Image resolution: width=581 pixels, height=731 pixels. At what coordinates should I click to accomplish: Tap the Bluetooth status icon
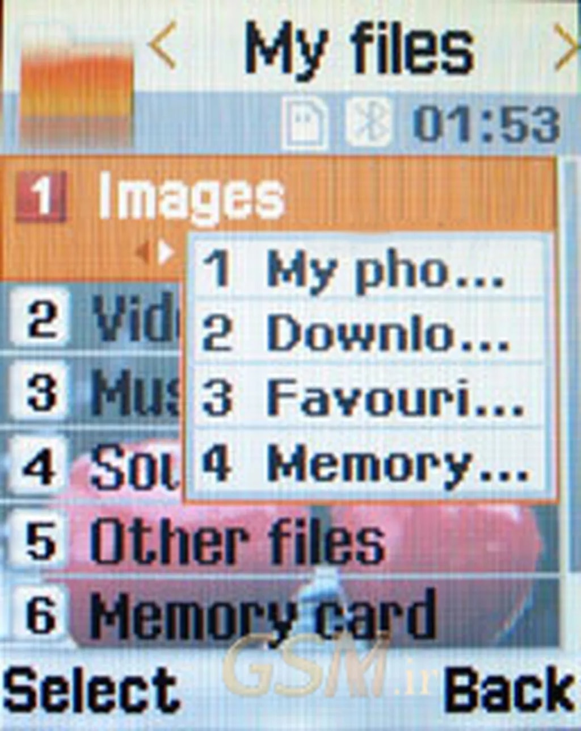coord(369,123)
